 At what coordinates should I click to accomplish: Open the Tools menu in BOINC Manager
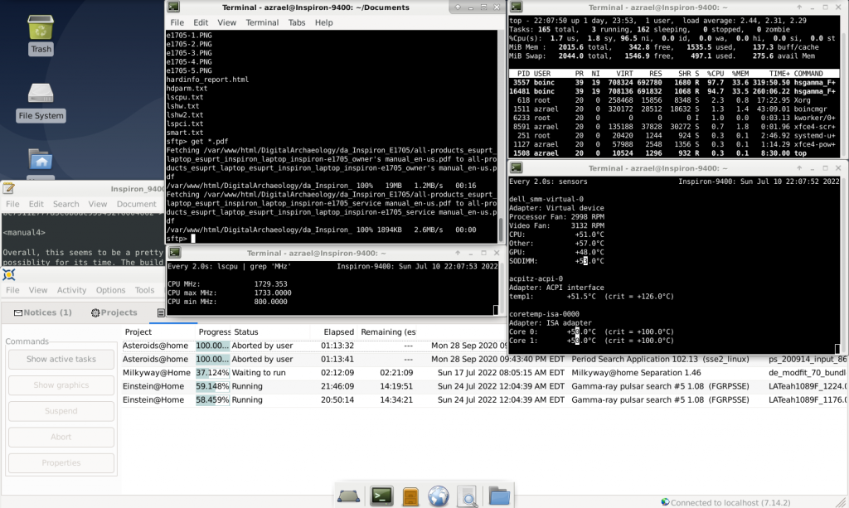click(144, 290)
